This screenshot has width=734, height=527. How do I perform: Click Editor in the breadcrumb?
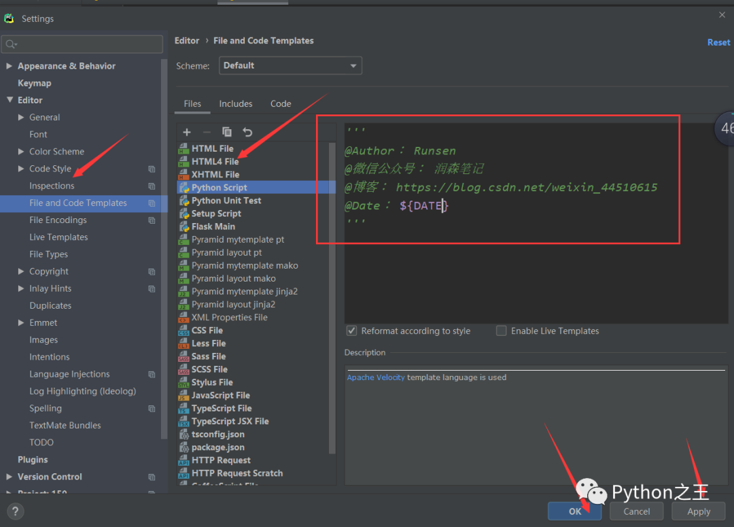[x=187, y=41]
